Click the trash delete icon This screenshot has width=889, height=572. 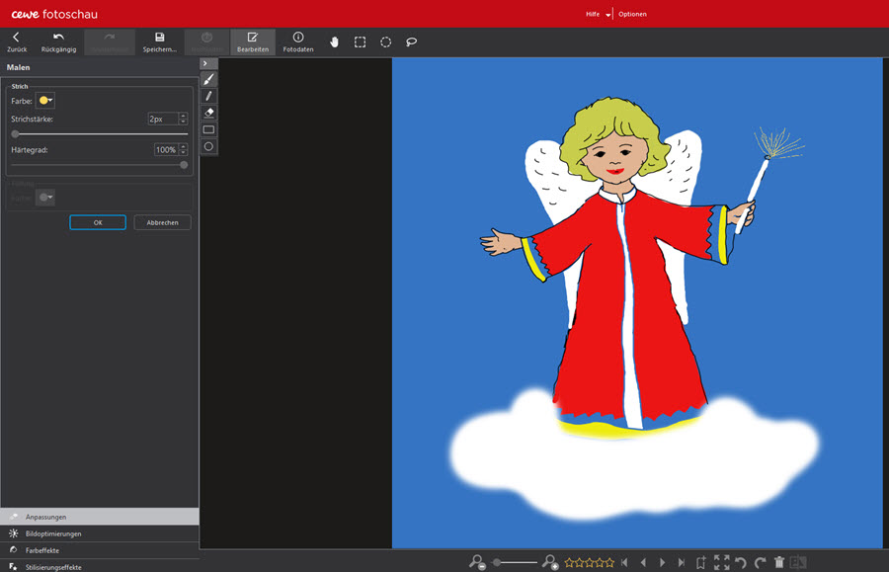pos(779,562)
